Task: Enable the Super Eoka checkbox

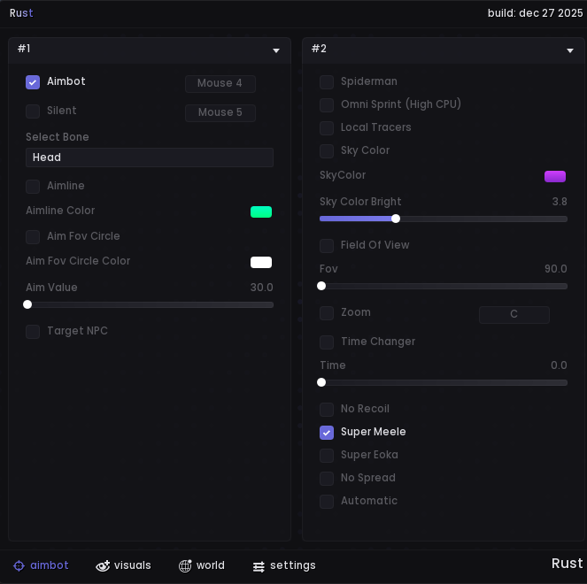Action: (327, 456)
